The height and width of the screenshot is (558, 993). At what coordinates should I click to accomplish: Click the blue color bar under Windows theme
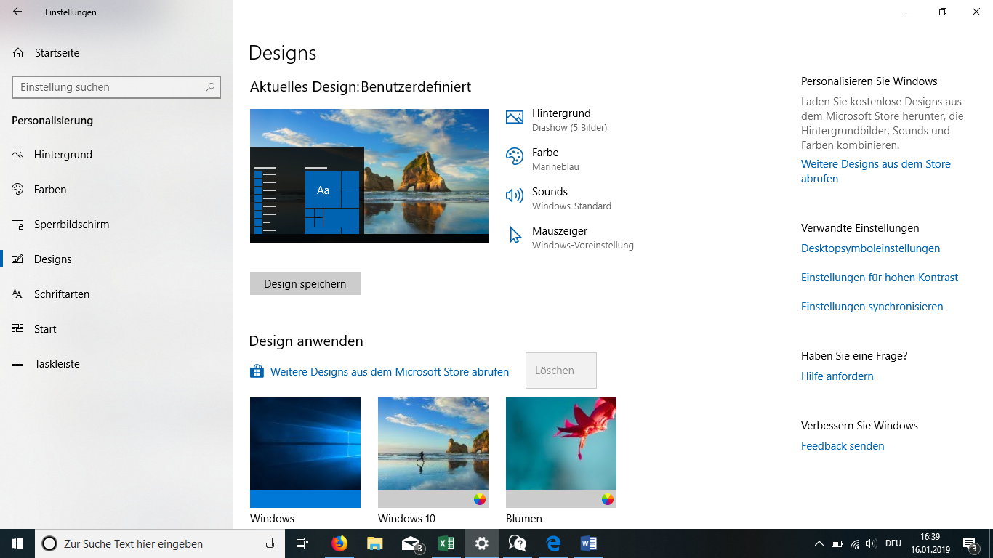[305, 499]
